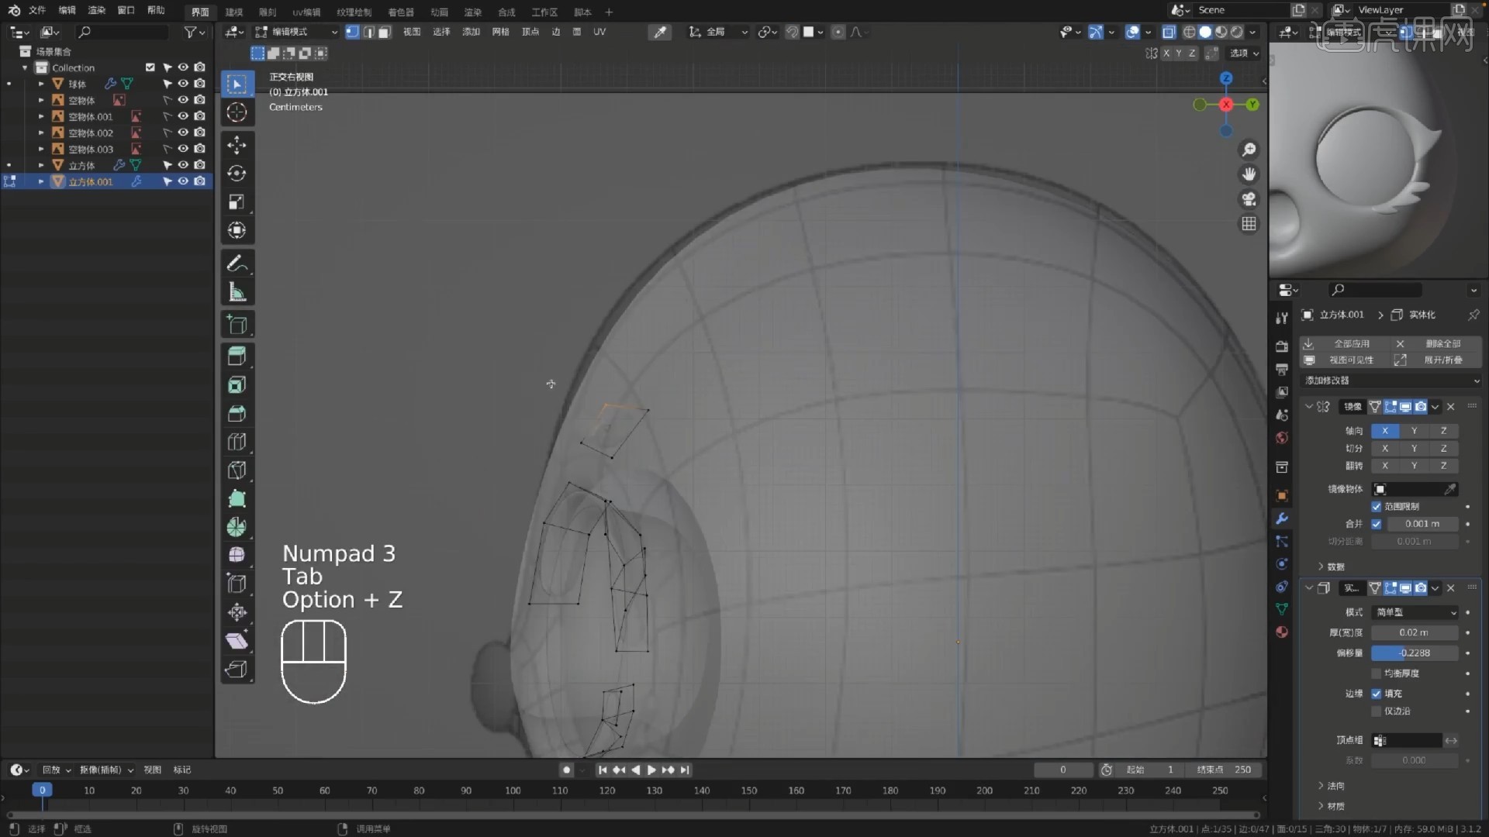Toggle 范围限制 clipping checkbox
Viewport: 1489px width, 837px height.
click(1377, 507)
